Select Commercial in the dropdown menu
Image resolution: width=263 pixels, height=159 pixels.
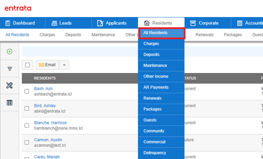(161, 142)
